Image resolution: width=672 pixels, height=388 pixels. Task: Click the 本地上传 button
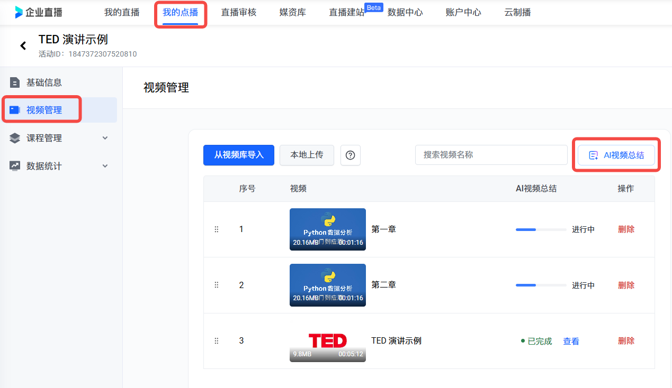tap(307, 155)
